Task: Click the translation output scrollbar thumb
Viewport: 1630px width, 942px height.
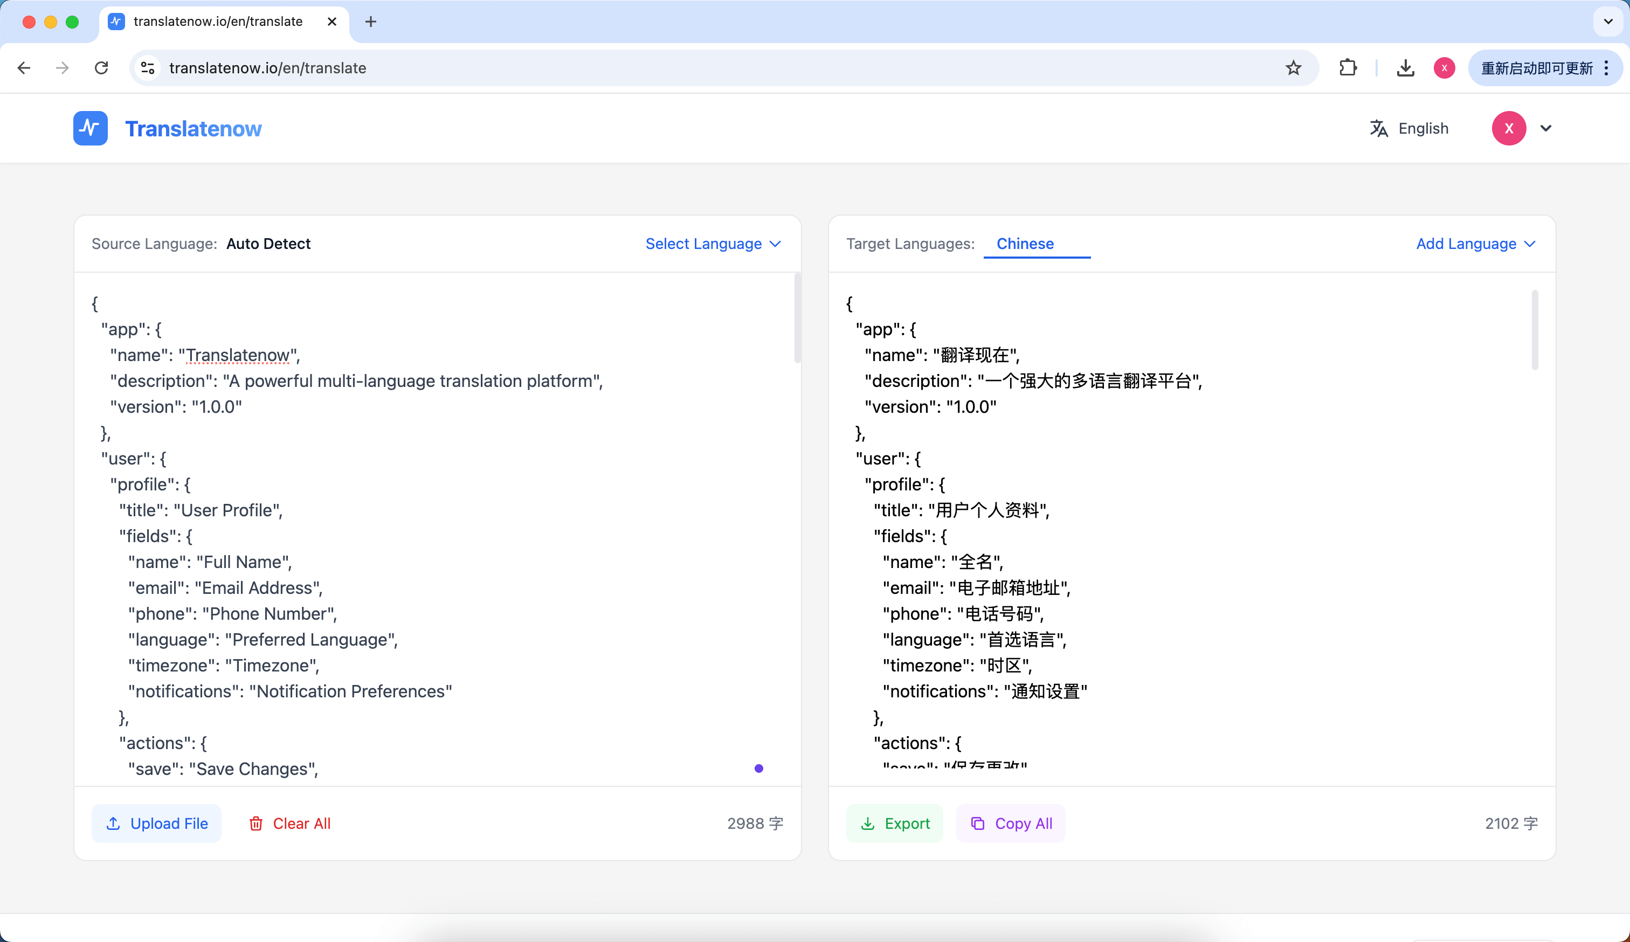Action: pyautogui.click(x=1534, y=330)
